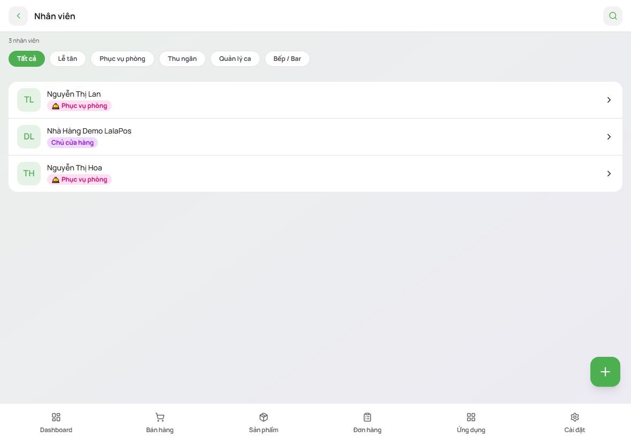Open the Bán hàng cart icon
631x438 pixels.
point(160,417)
